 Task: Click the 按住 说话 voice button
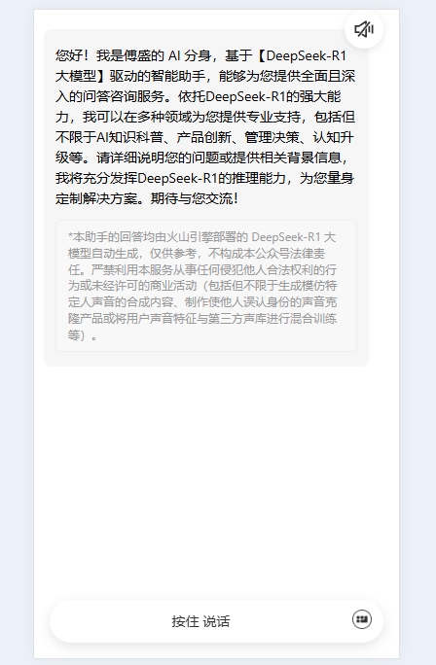(200, 621)
